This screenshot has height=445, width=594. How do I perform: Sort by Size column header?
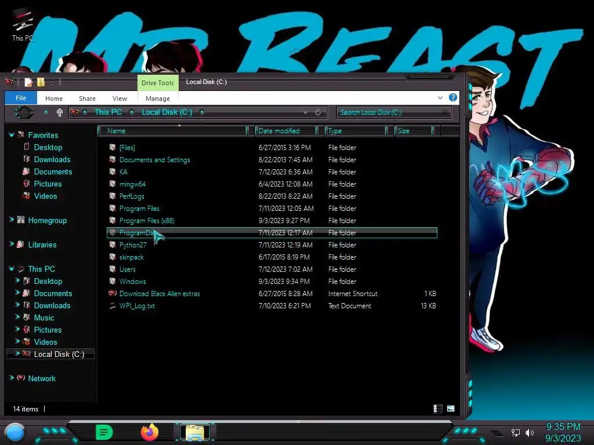pos(414,131)
